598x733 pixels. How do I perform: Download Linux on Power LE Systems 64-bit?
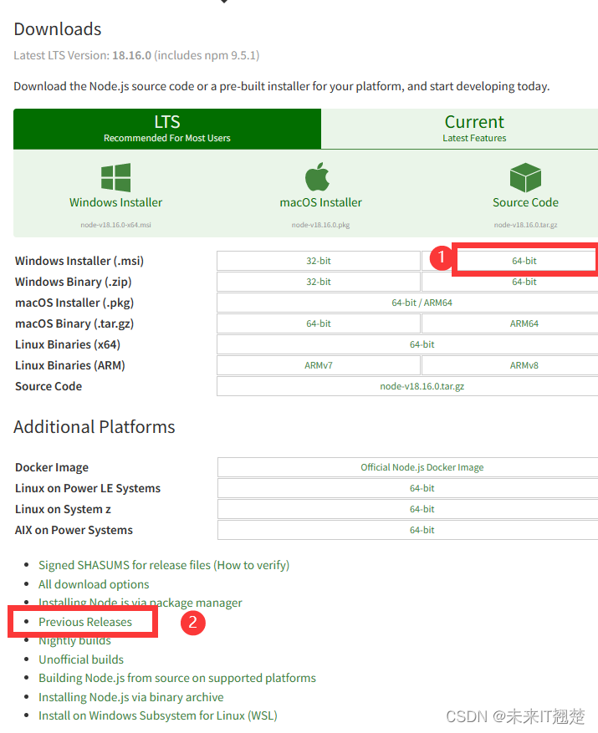tap(422, 488)
